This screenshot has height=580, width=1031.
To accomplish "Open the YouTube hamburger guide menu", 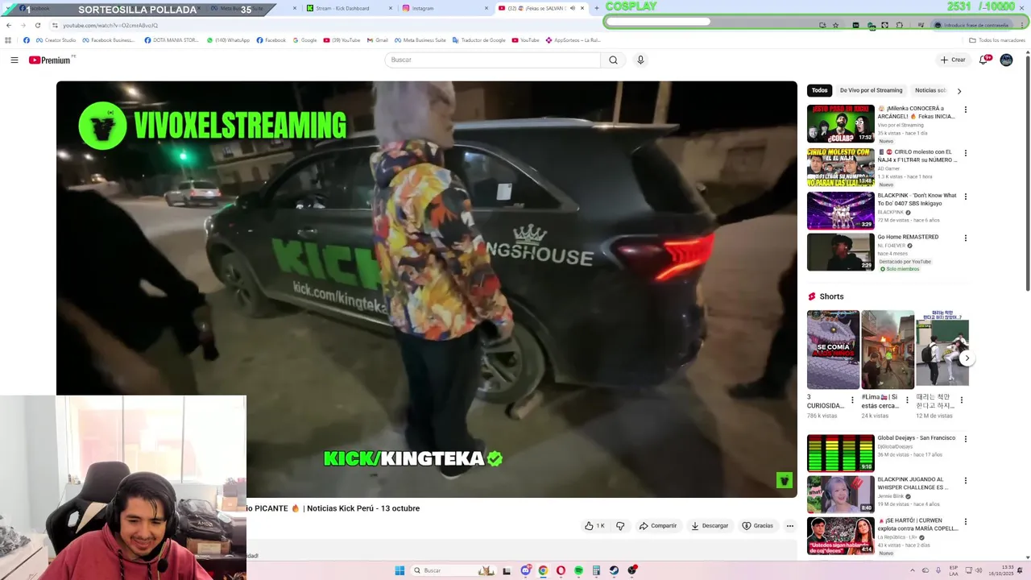I will tap(14, 60).
